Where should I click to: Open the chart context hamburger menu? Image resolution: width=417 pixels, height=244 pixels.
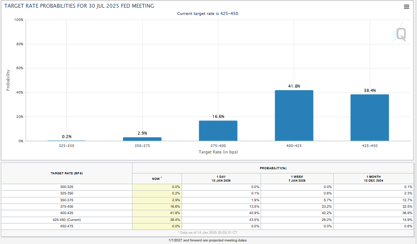(x=406, y=7)
